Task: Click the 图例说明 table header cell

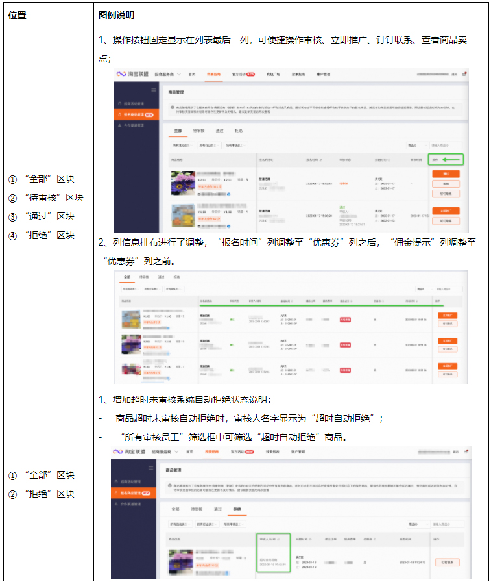Action: [291, 15]
